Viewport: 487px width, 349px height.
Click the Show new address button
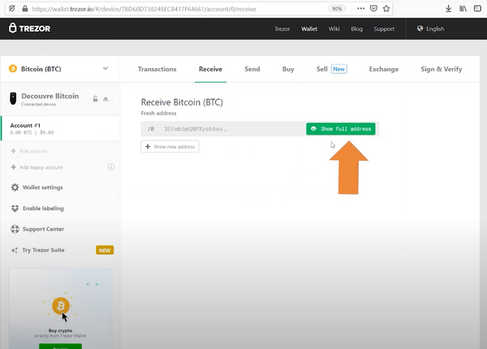(170, 146)
